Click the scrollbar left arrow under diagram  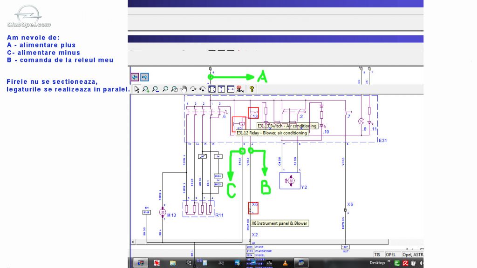(x=133, y=242)
